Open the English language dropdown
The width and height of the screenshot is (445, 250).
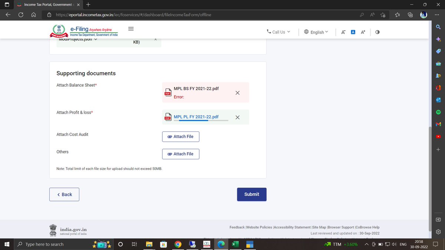point(316,32)
